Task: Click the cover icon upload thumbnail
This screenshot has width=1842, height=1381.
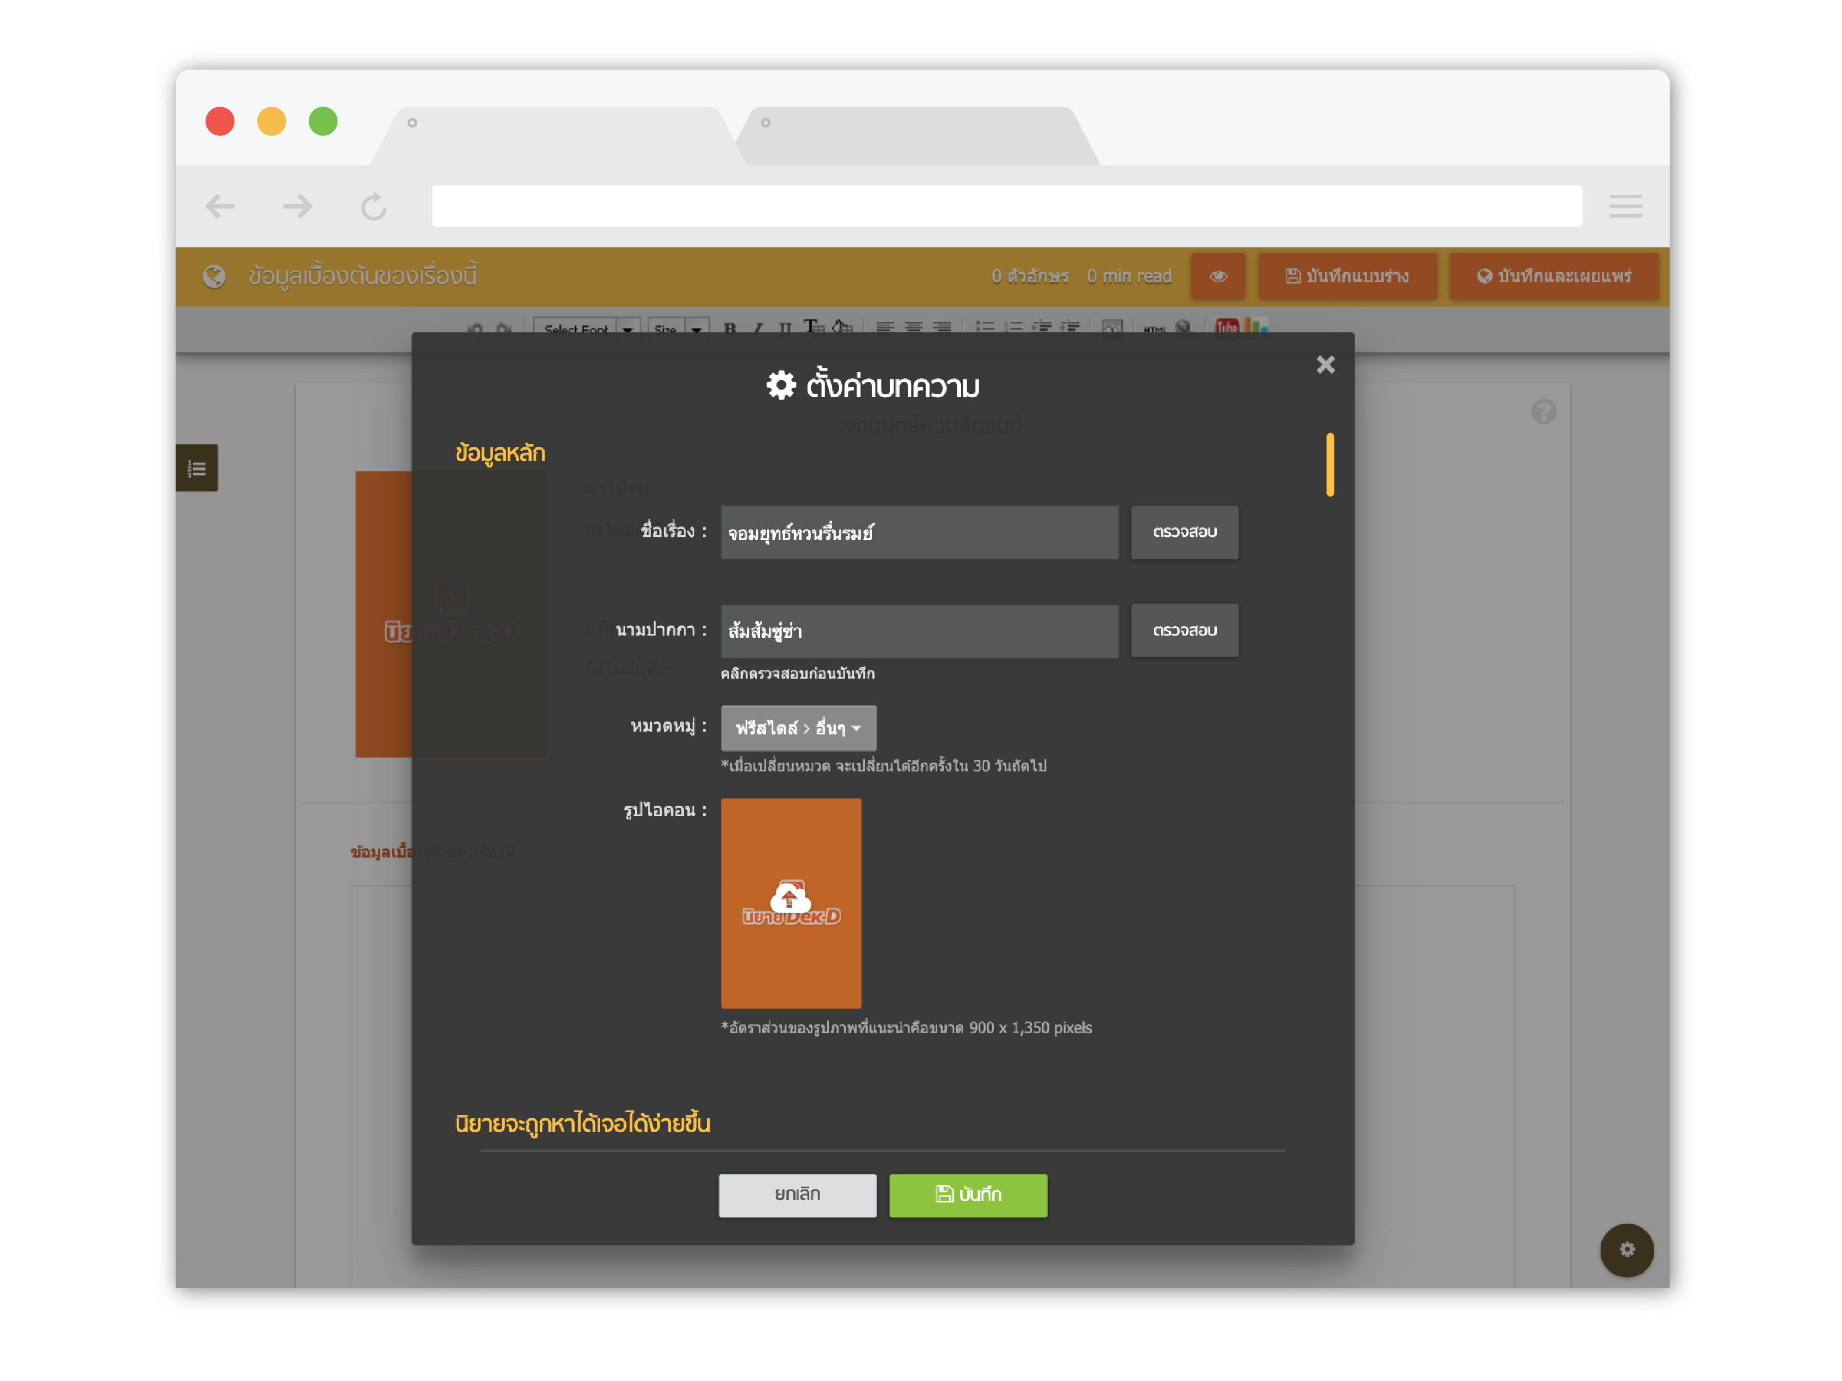Action: 791,903
